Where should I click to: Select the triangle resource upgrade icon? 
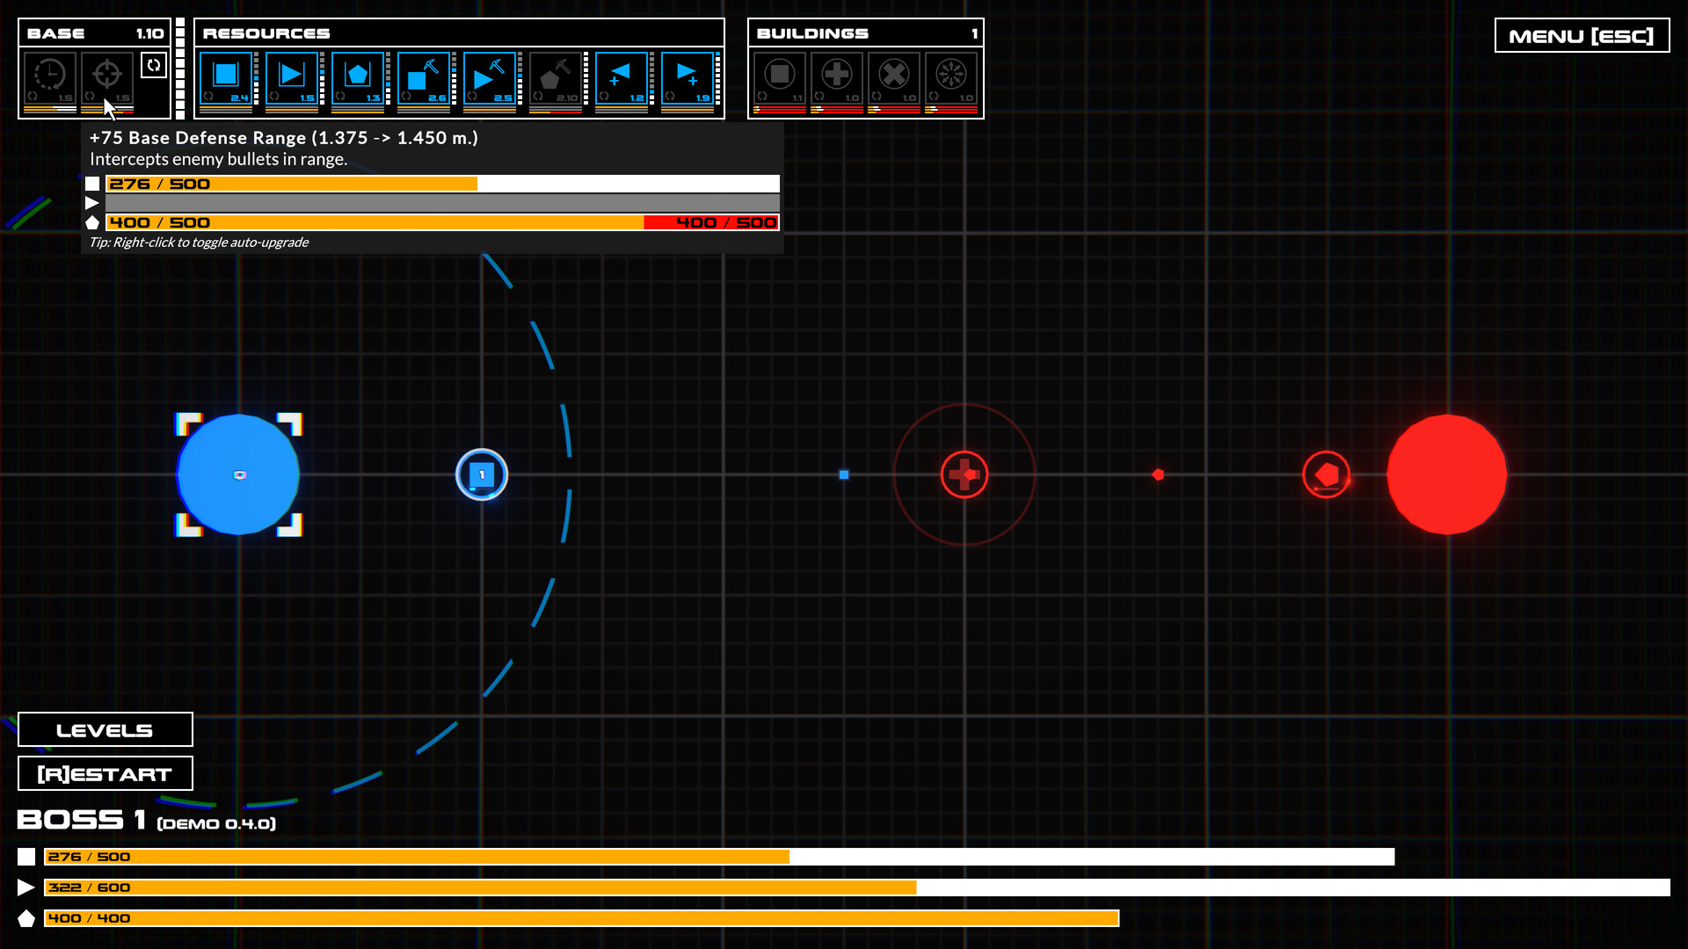point(293,76)
